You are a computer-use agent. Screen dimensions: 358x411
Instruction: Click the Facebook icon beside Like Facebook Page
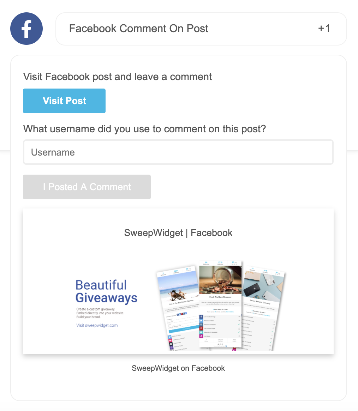(x=201, y=317)
